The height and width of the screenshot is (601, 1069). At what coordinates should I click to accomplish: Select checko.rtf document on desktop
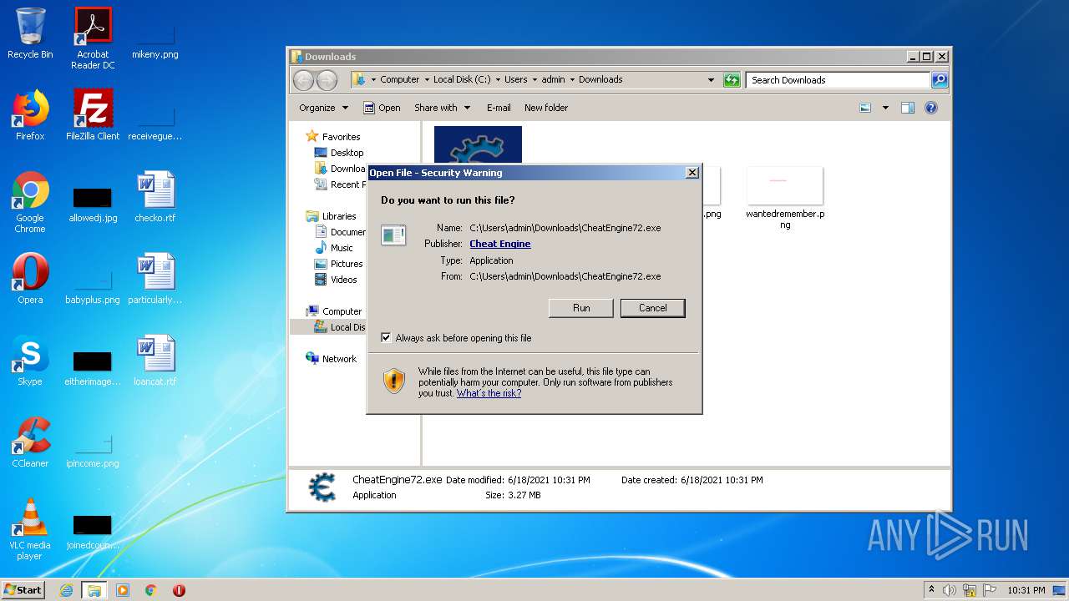pos(155,197)
